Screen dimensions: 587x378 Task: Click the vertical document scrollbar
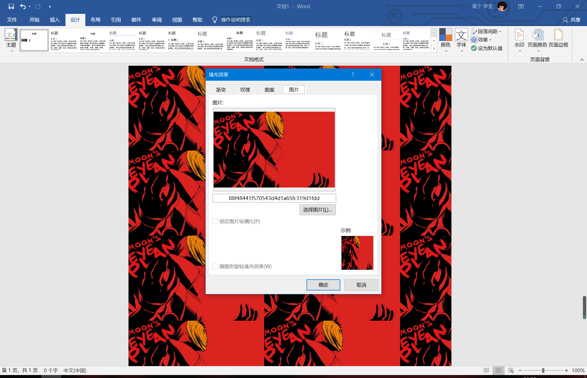pos(584,307)
